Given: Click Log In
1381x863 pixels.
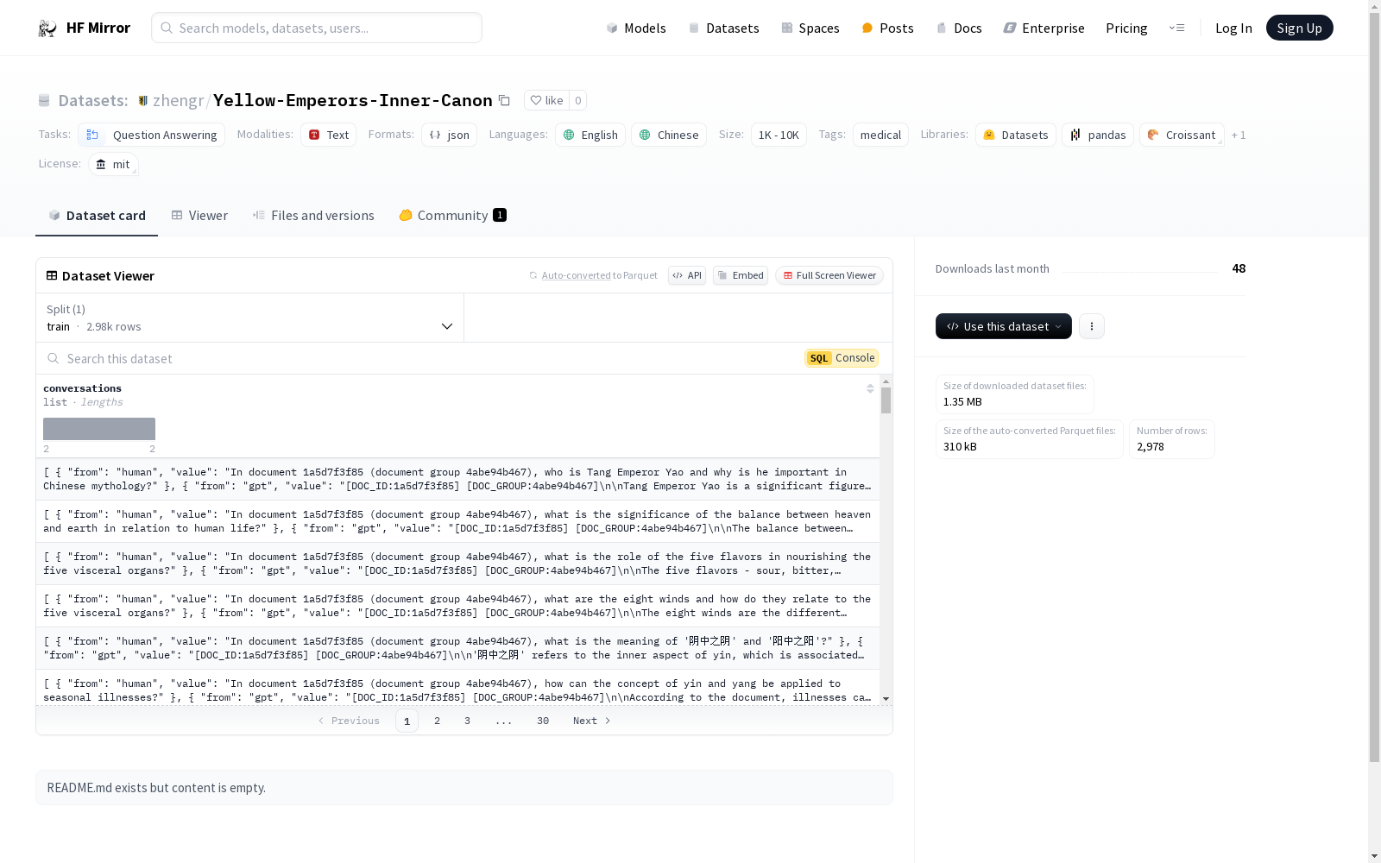Looking at the screenshot, I should tap(1233, 28).
